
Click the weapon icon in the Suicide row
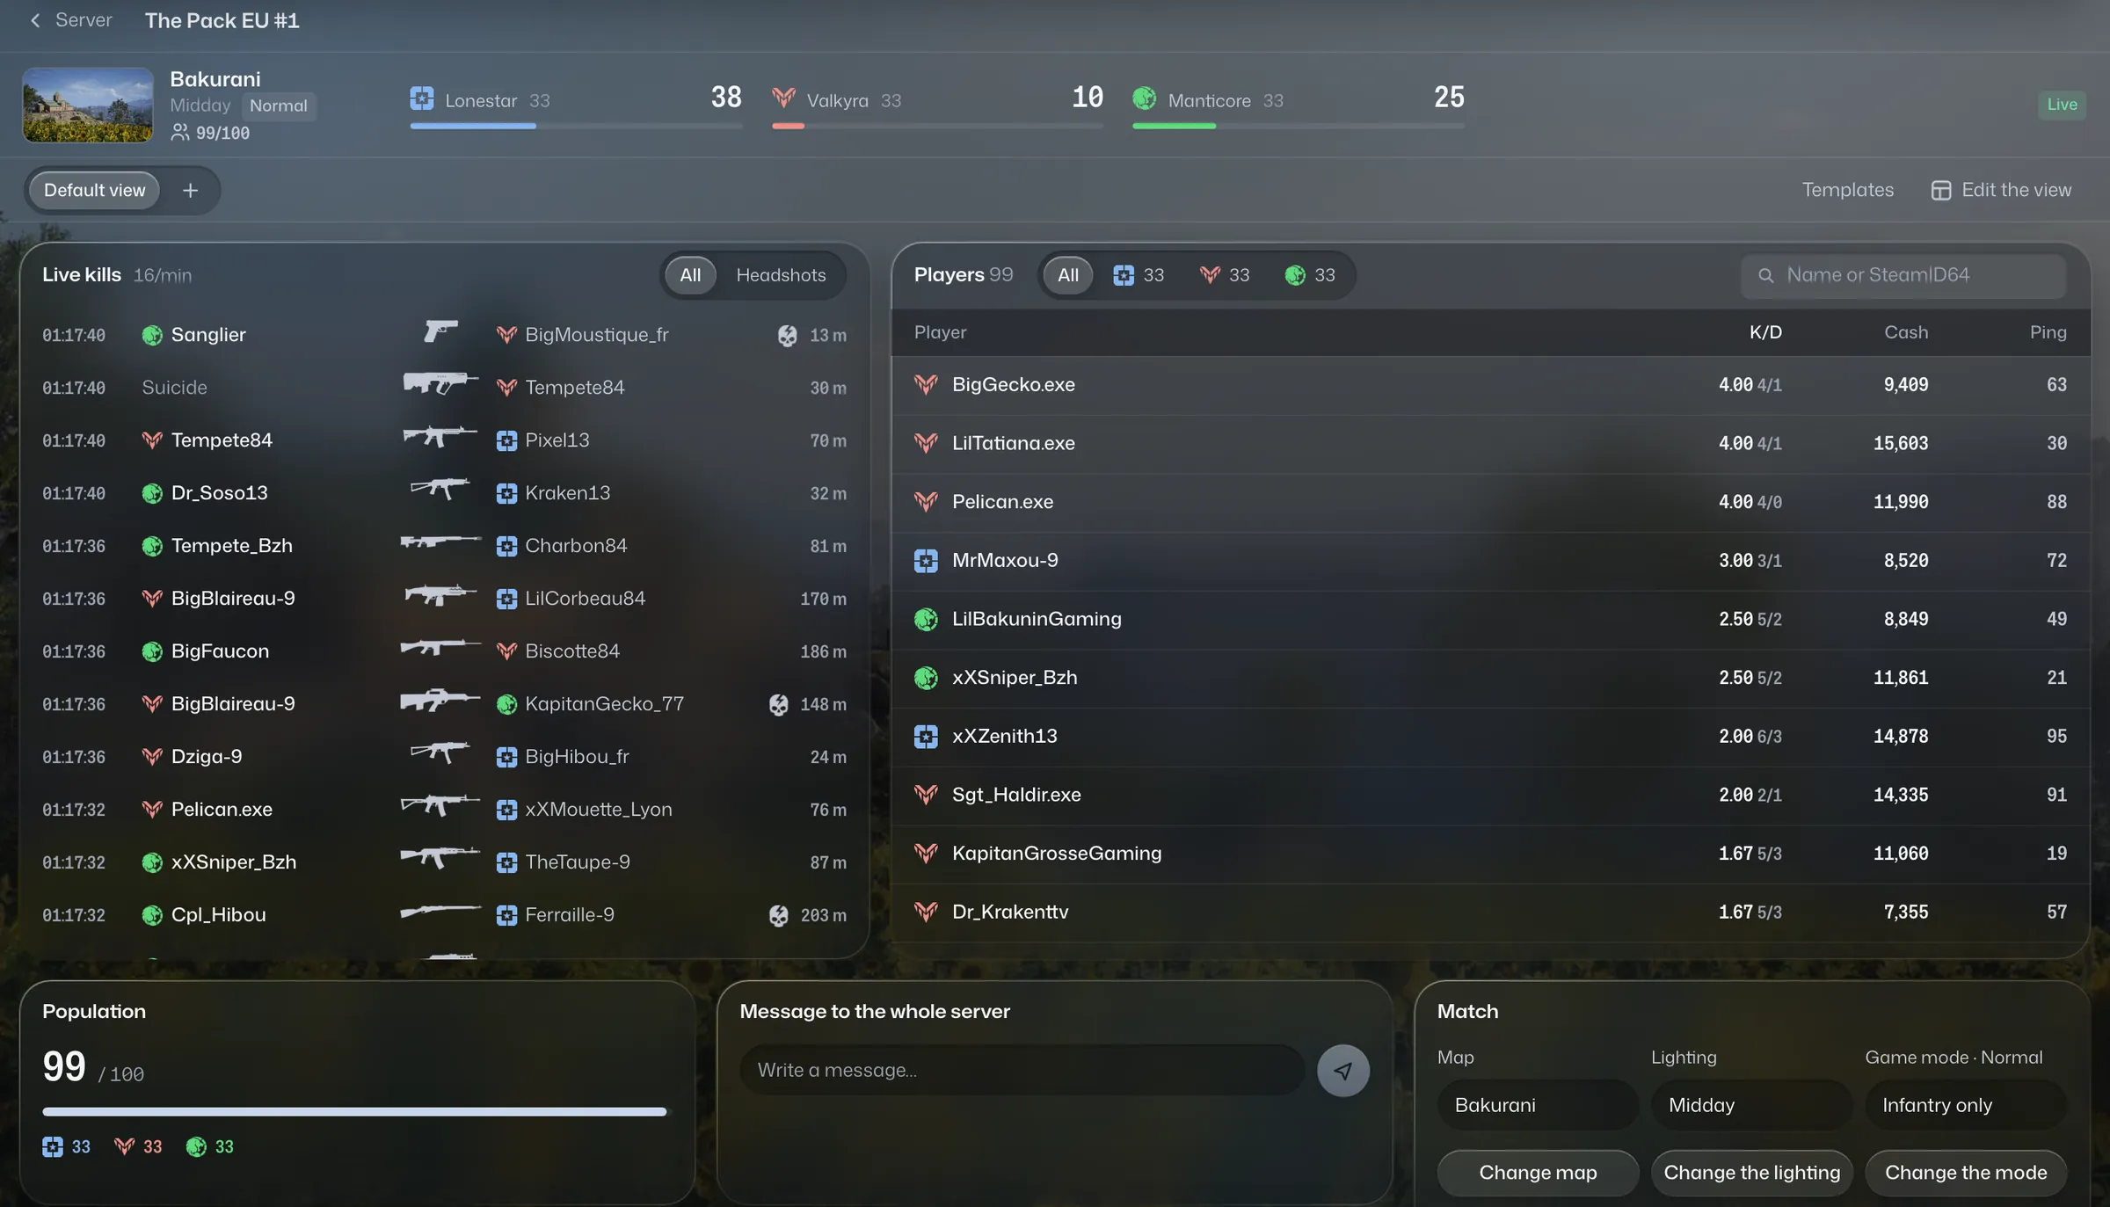tap(440, 384)
